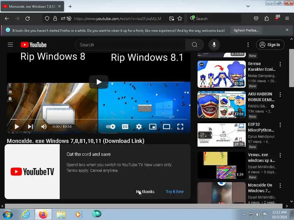The width and height of the screenshot is (294, 220).
Task: Click the YouTube search magnifier button
Action: [x=194, y=45]
